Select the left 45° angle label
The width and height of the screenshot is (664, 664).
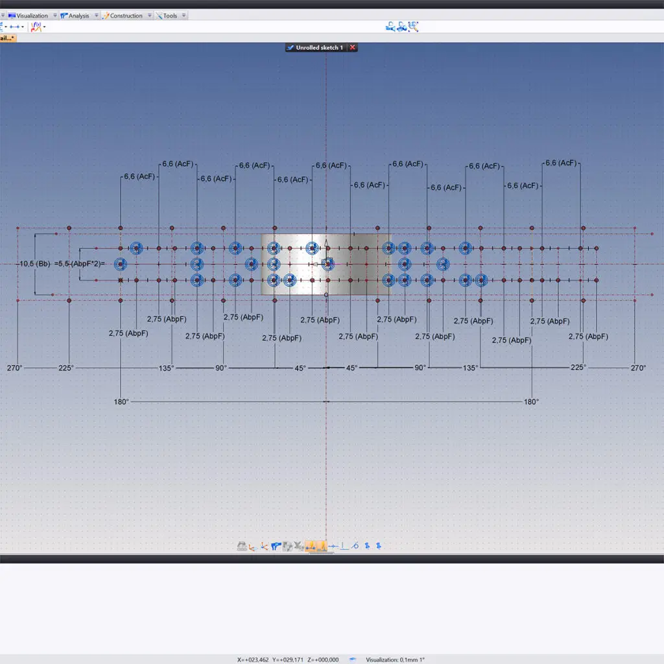click(x=300, y=368)
